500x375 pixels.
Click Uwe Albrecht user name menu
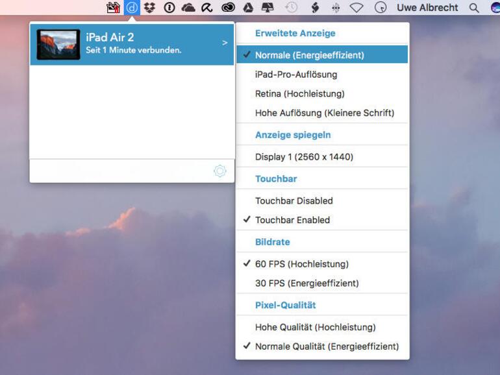427,7
